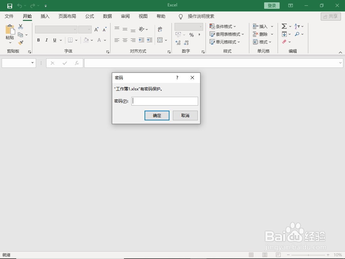This screenshot has height=259, width=345.
Task: Click the Find and Select magnifier icon
Action: [x=297, y=34]
